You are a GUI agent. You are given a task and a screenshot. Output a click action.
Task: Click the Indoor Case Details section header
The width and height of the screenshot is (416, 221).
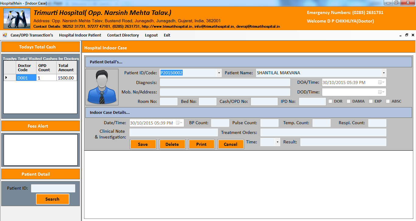coord(249,112)
